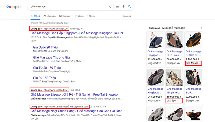Open Ghế Massage Thương Gia sitelink
The height and width of the screenshot is (122, 215).
click(51, 57)
